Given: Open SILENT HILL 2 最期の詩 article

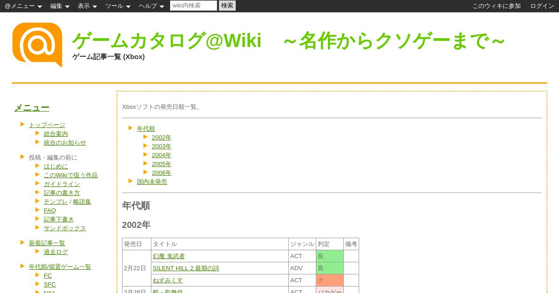Looking at the screenshot, I should (186, 268).
